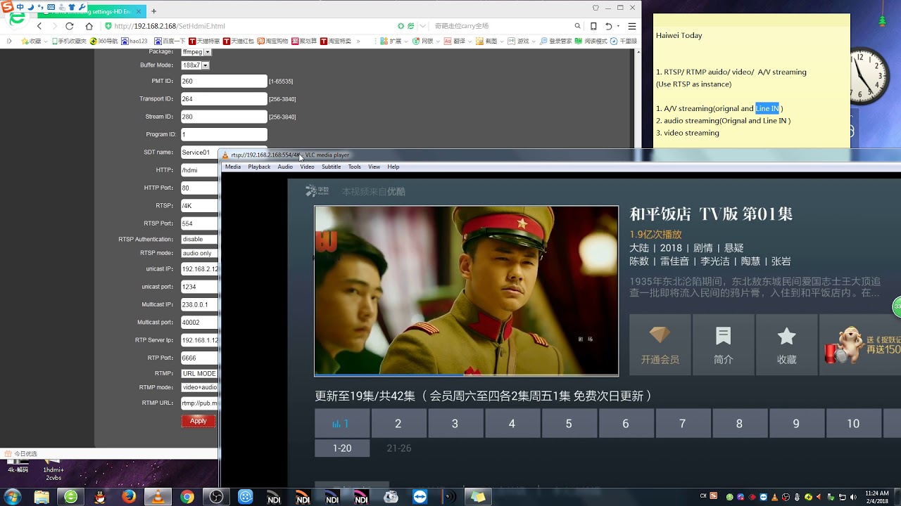Open TeamViewer from the taskbar

(420, 497)
